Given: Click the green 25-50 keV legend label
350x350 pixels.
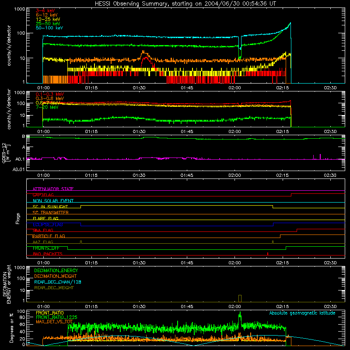Looking at the screenshot, I should point(48,24).
